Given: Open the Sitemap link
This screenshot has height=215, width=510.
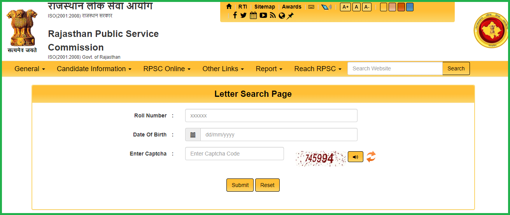Looking at the screenshot, I should click(265, 7).
